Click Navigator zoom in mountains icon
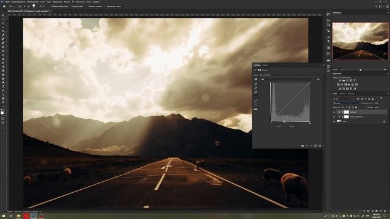390x219 pixels. click(x=385, y=69)
